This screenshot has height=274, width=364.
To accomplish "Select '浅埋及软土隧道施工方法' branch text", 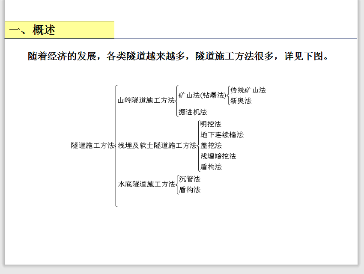I will (x=157, y=146).
